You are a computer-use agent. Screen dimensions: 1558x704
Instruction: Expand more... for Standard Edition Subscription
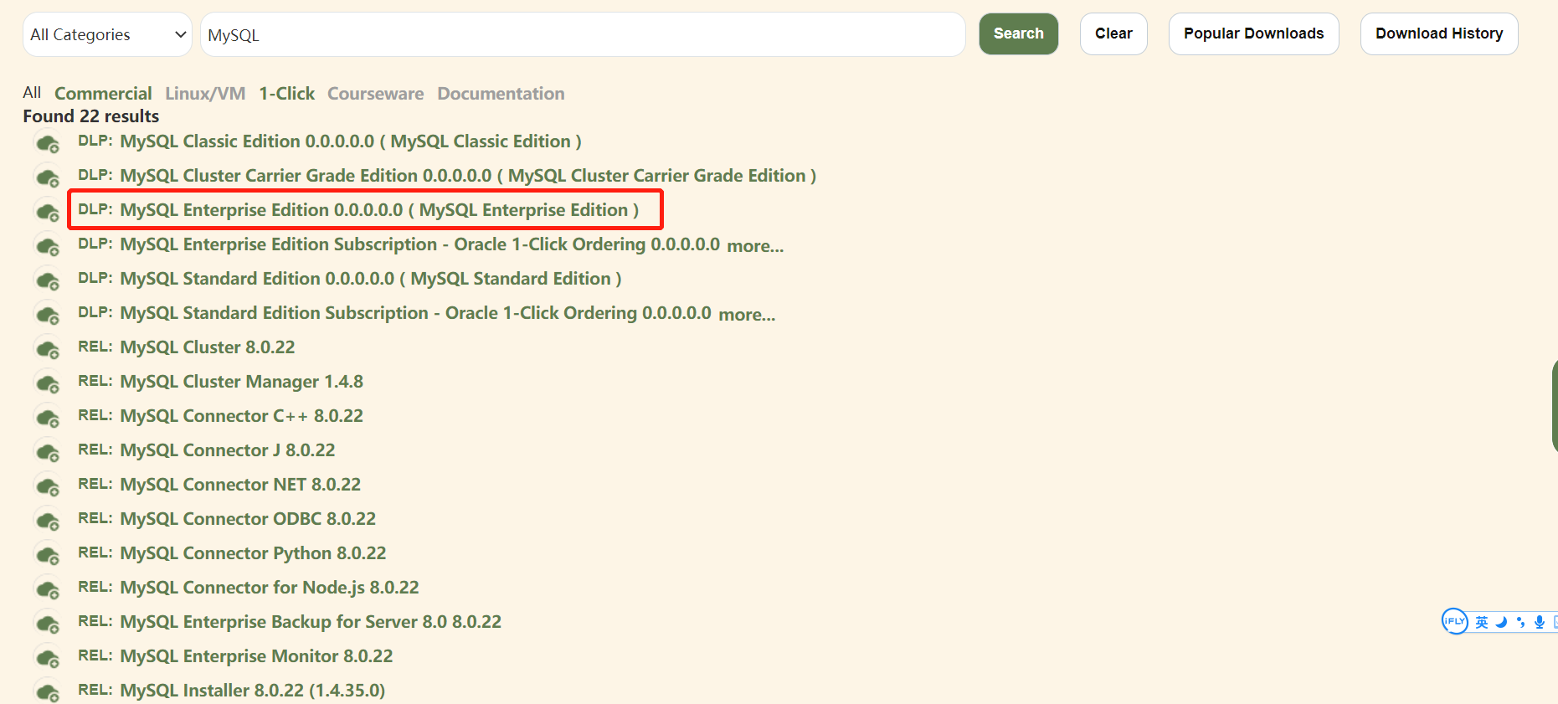[x=747, y=315]
